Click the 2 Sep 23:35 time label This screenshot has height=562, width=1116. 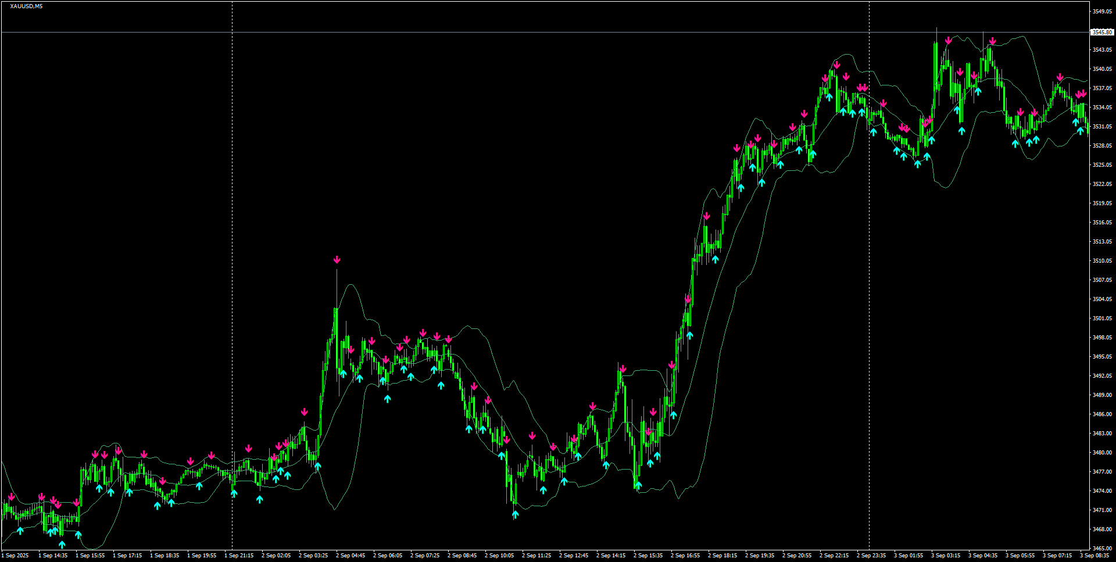[871, 556]
